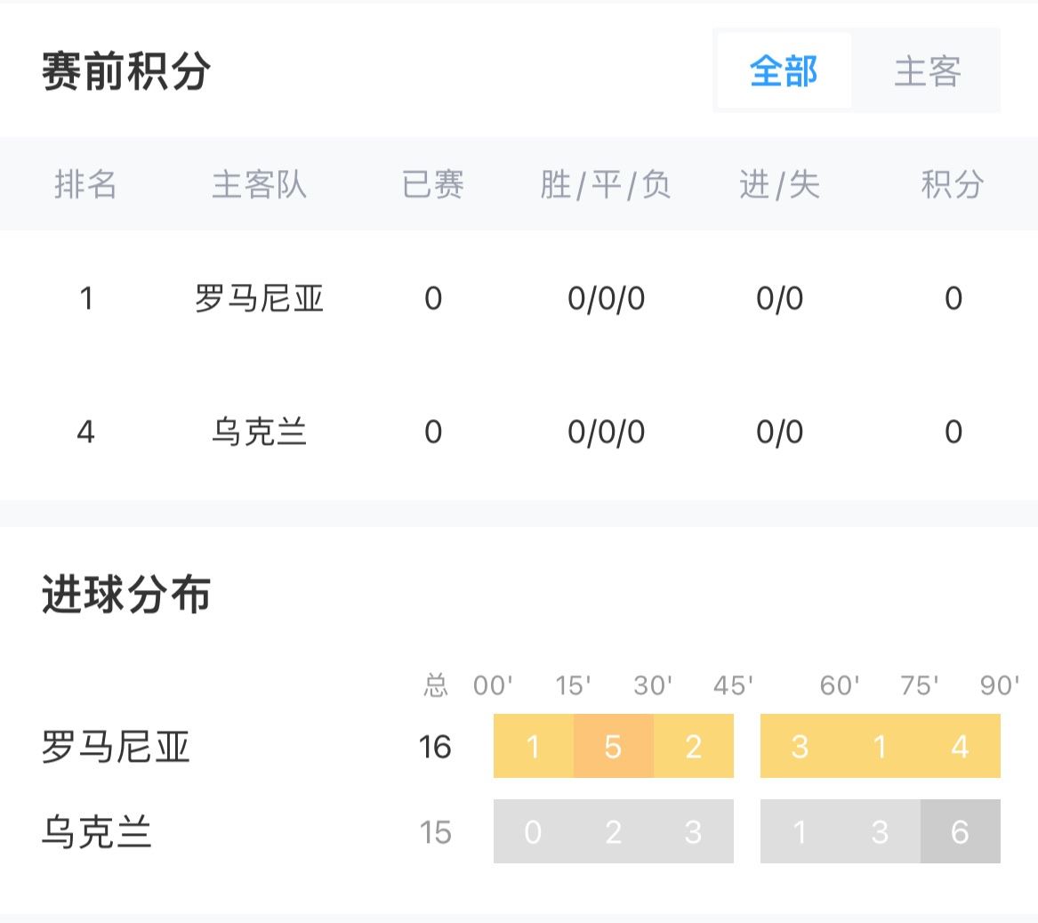Select the 全部 tab
The height and width of the screenshot is (923, 1038).
[784, 70]
